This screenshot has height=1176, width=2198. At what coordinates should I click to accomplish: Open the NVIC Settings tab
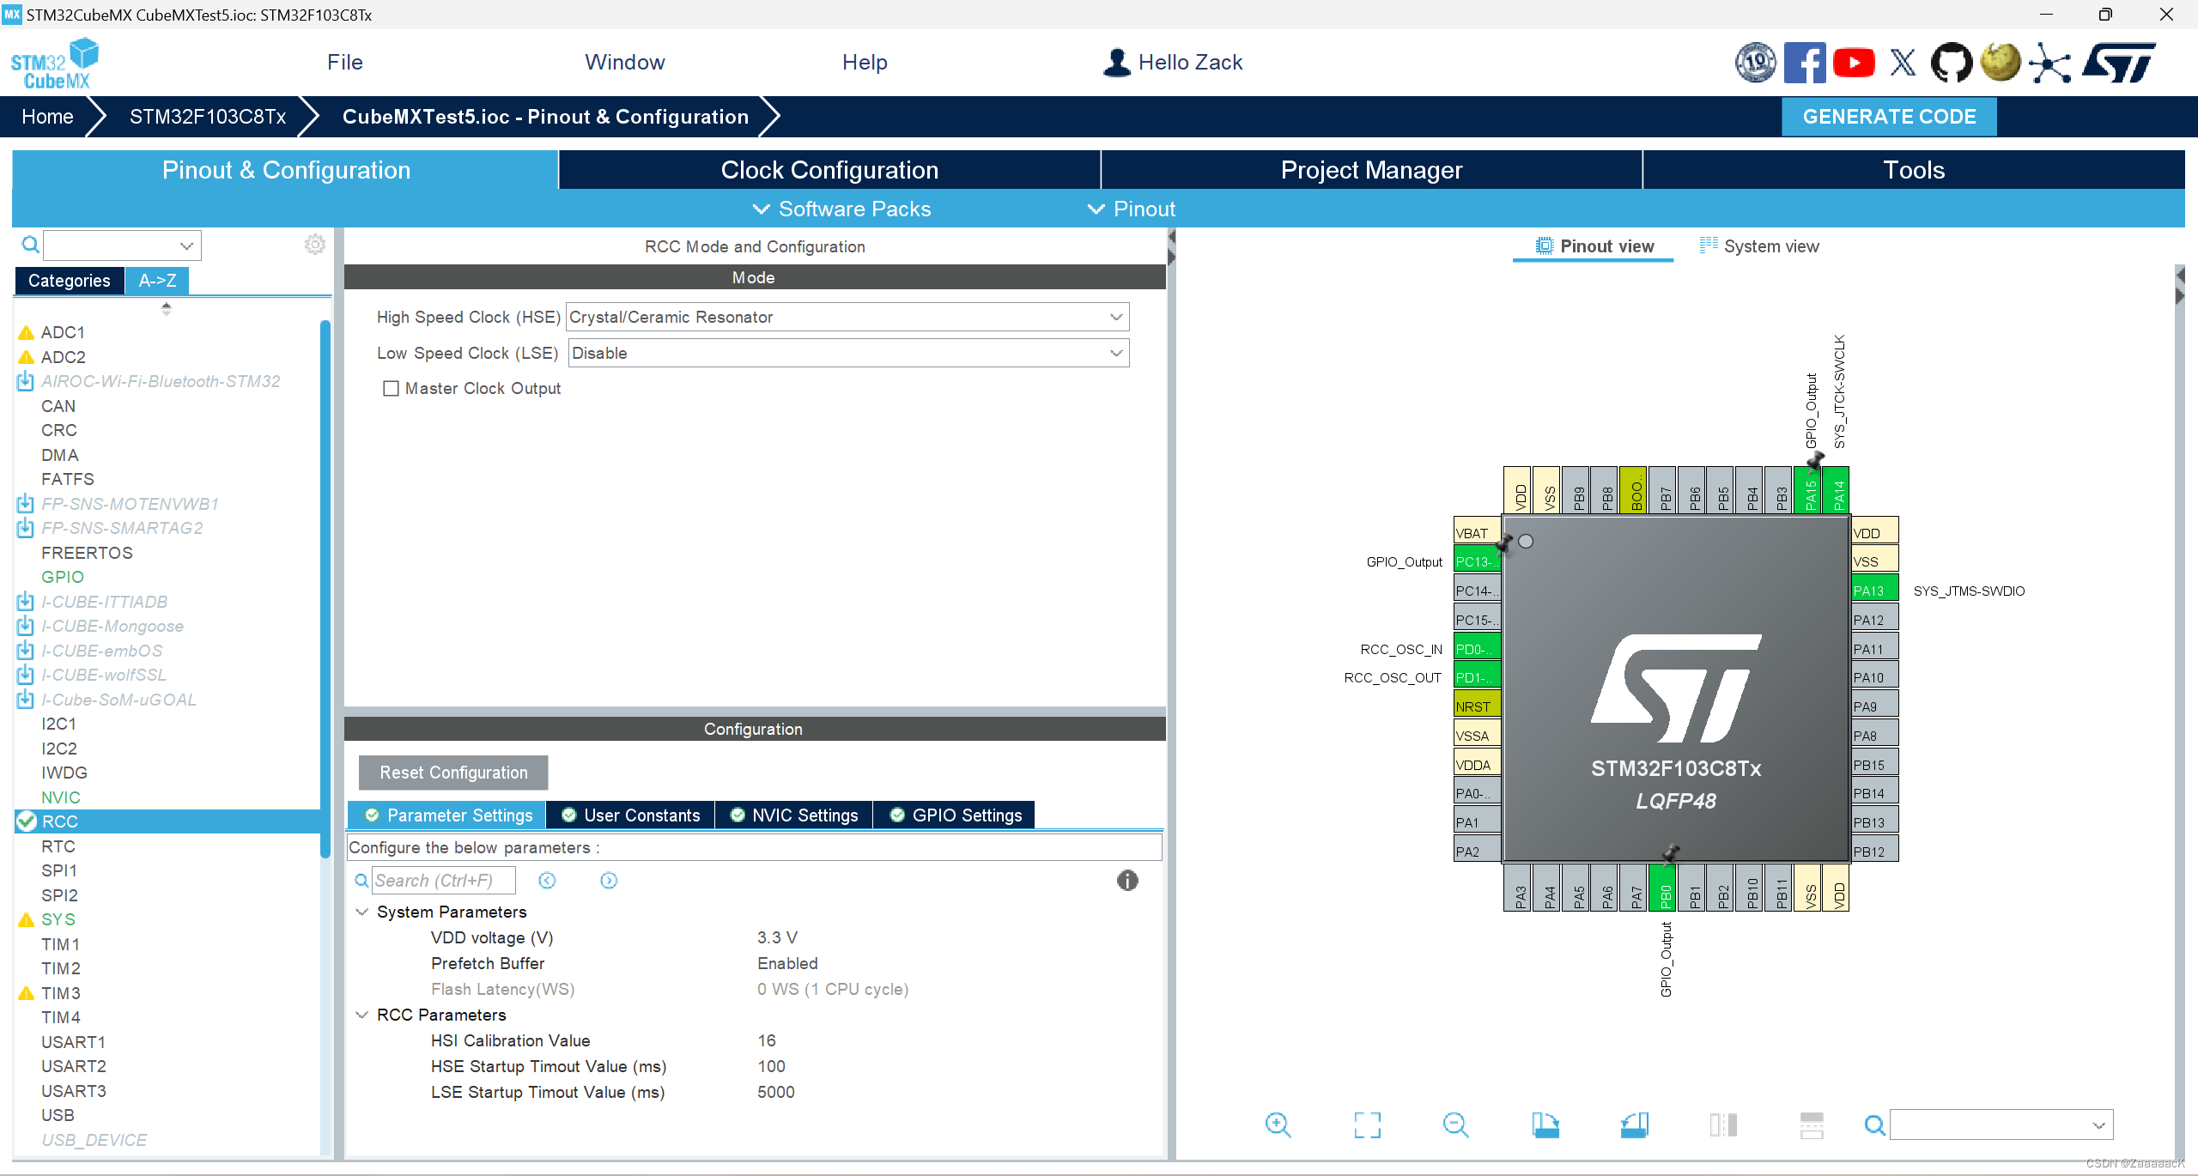point(794,815)
